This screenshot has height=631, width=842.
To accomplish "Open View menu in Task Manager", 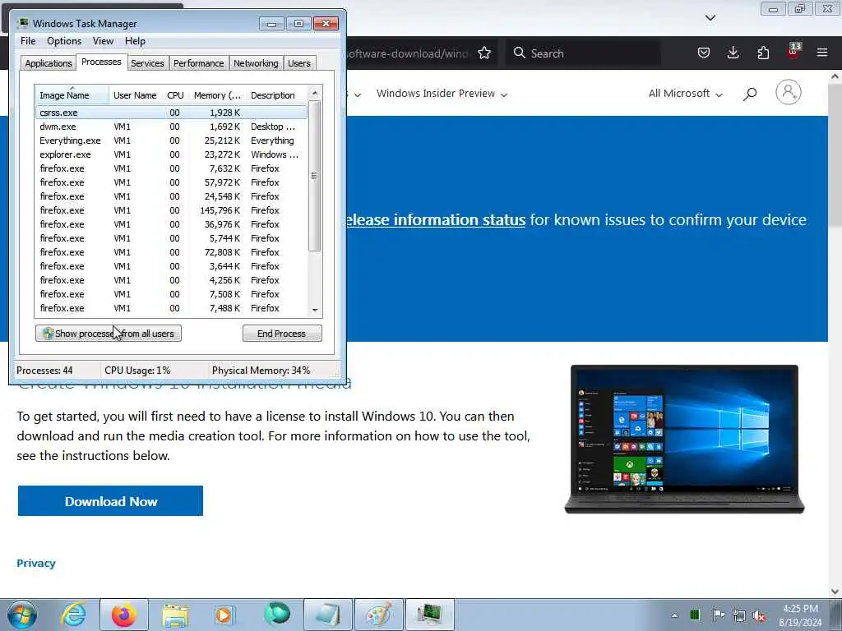I will [103, 41].
